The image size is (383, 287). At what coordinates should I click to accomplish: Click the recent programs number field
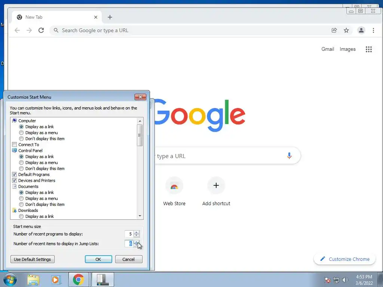(x=129, y=234)
